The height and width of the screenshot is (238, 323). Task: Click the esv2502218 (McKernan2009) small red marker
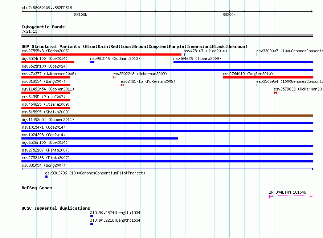click(x=114, y=77)
